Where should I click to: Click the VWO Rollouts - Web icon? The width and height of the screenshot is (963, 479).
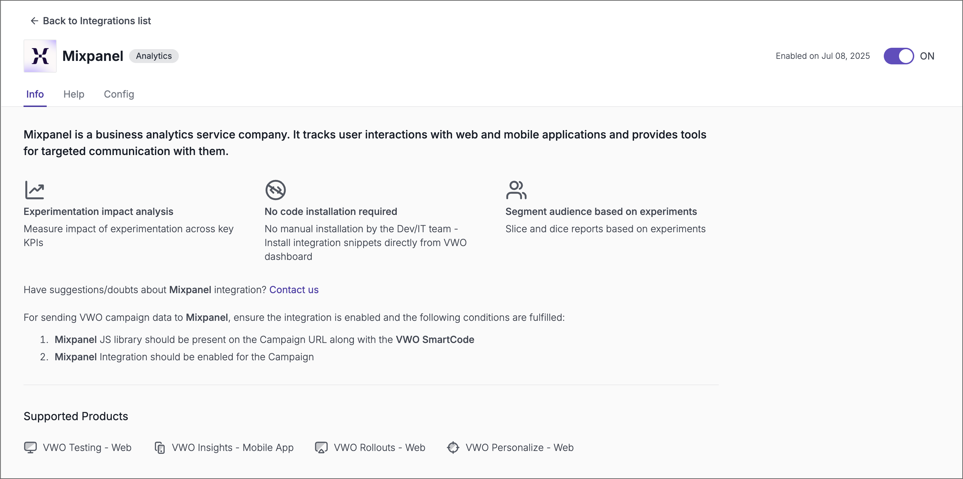[x=321, y=448]
